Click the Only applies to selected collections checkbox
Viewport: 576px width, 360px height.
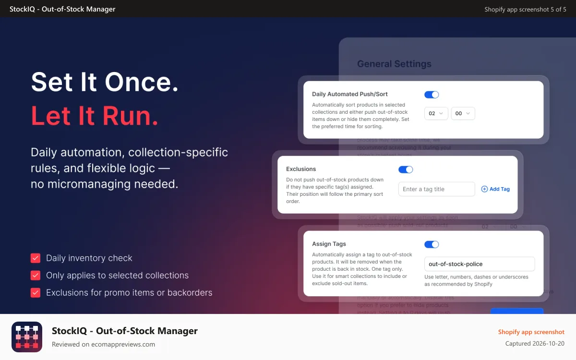(x=36, y=276)
